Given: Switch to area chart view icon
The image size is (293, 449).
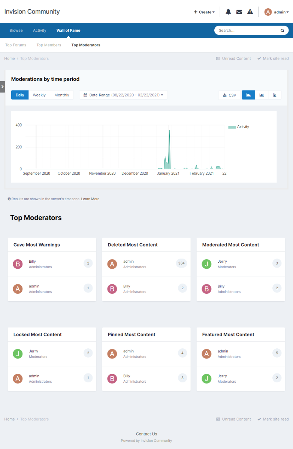Looking at the screenshot, I should tap(248, 95).
